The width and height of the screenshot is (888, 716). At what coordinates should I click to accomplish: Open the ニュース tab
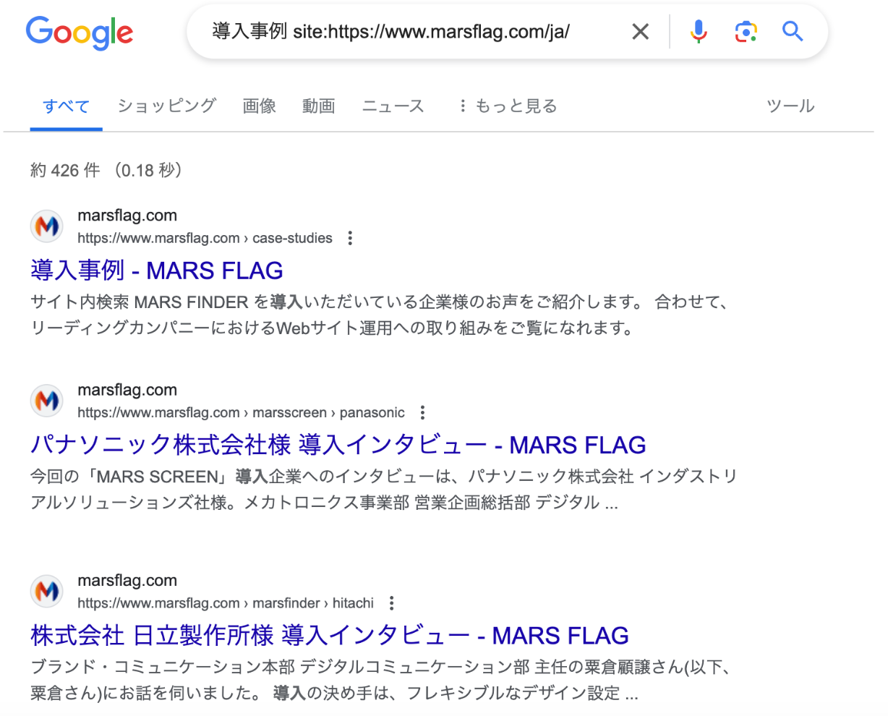(x=393, y=106)
